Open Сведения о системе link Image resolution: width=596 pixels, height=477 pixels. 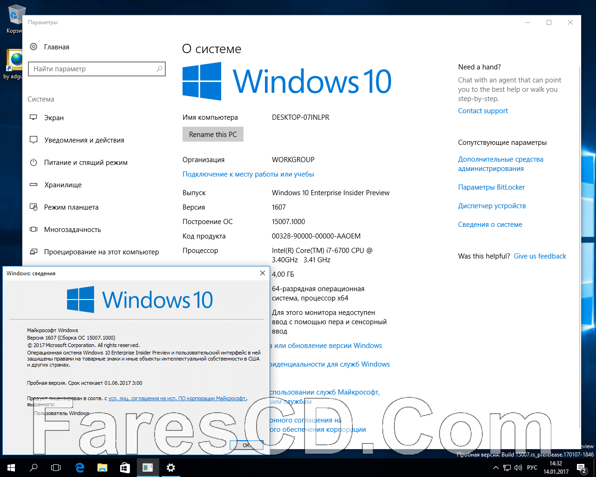coord(490,225)
